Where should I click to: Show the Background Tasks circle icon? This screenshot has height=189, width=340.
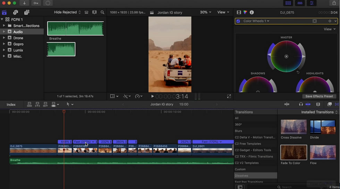[48, 3]
